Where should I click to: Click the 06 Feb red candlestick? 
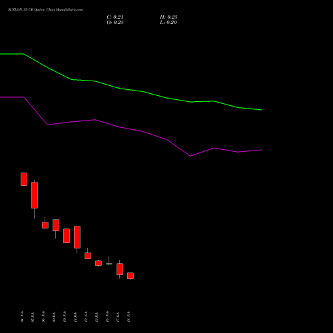pos(45,225)
